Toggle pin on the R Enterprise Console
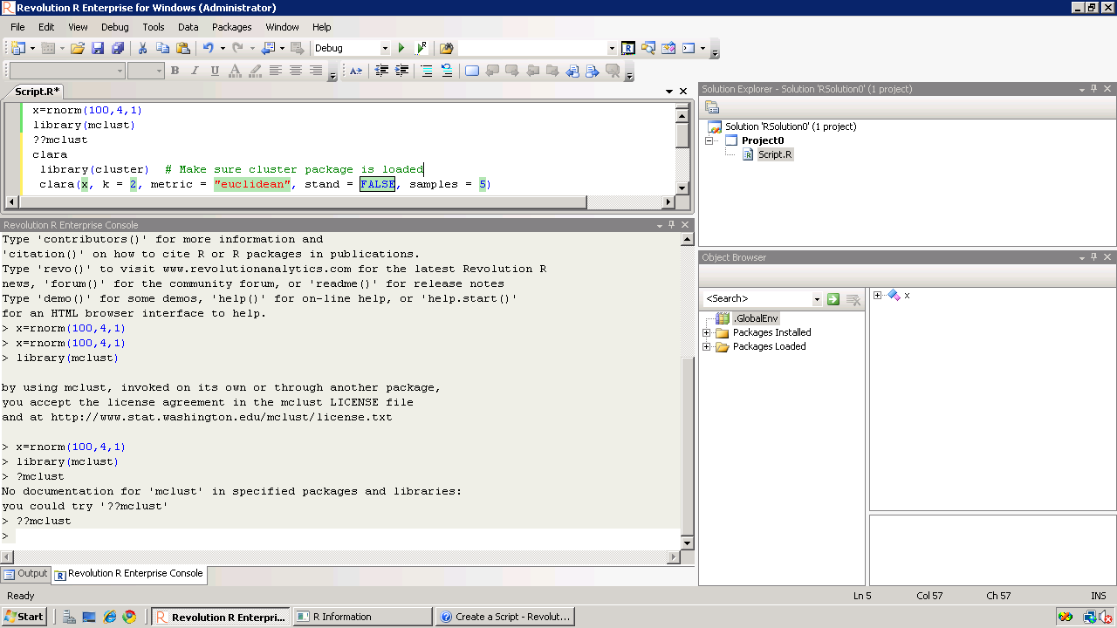 click(x=671, y=225)
